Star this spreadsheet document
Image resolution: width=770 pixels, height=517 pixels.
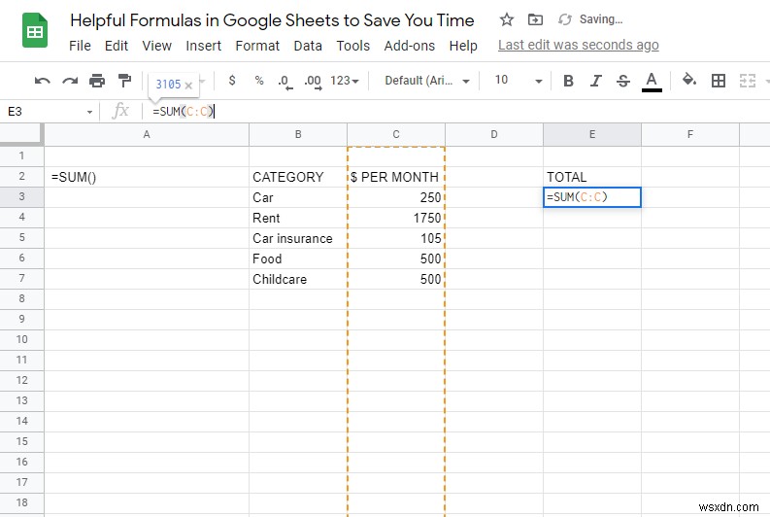(x=507, y=19)
